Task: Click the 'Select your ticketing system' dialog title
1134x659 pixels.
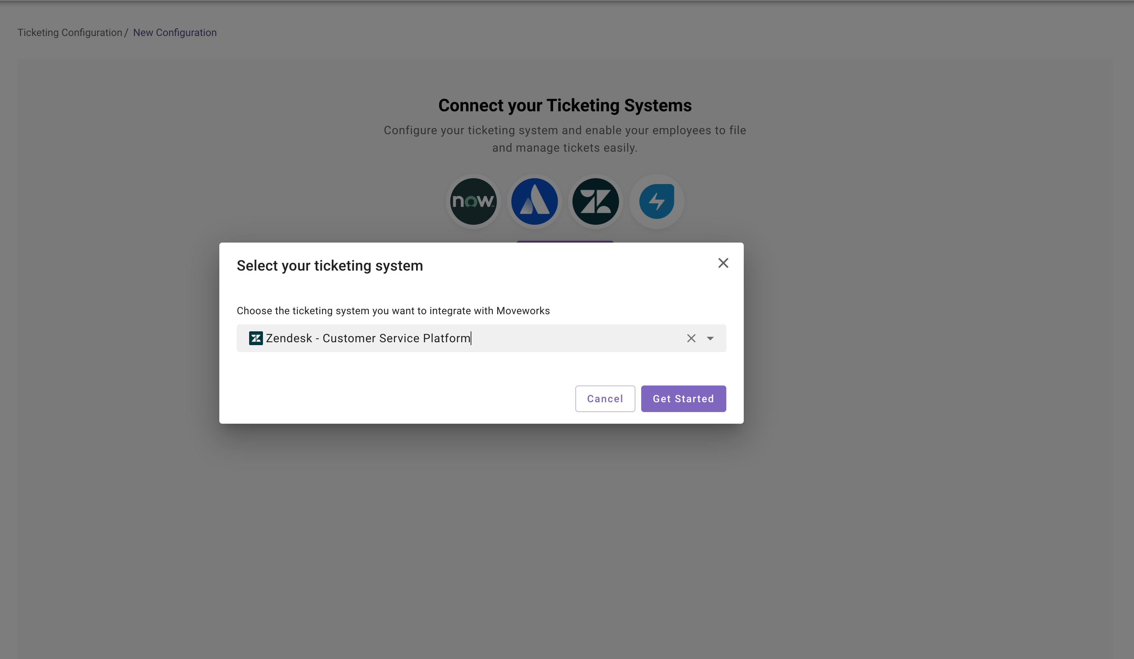Action: coord(330,265)
